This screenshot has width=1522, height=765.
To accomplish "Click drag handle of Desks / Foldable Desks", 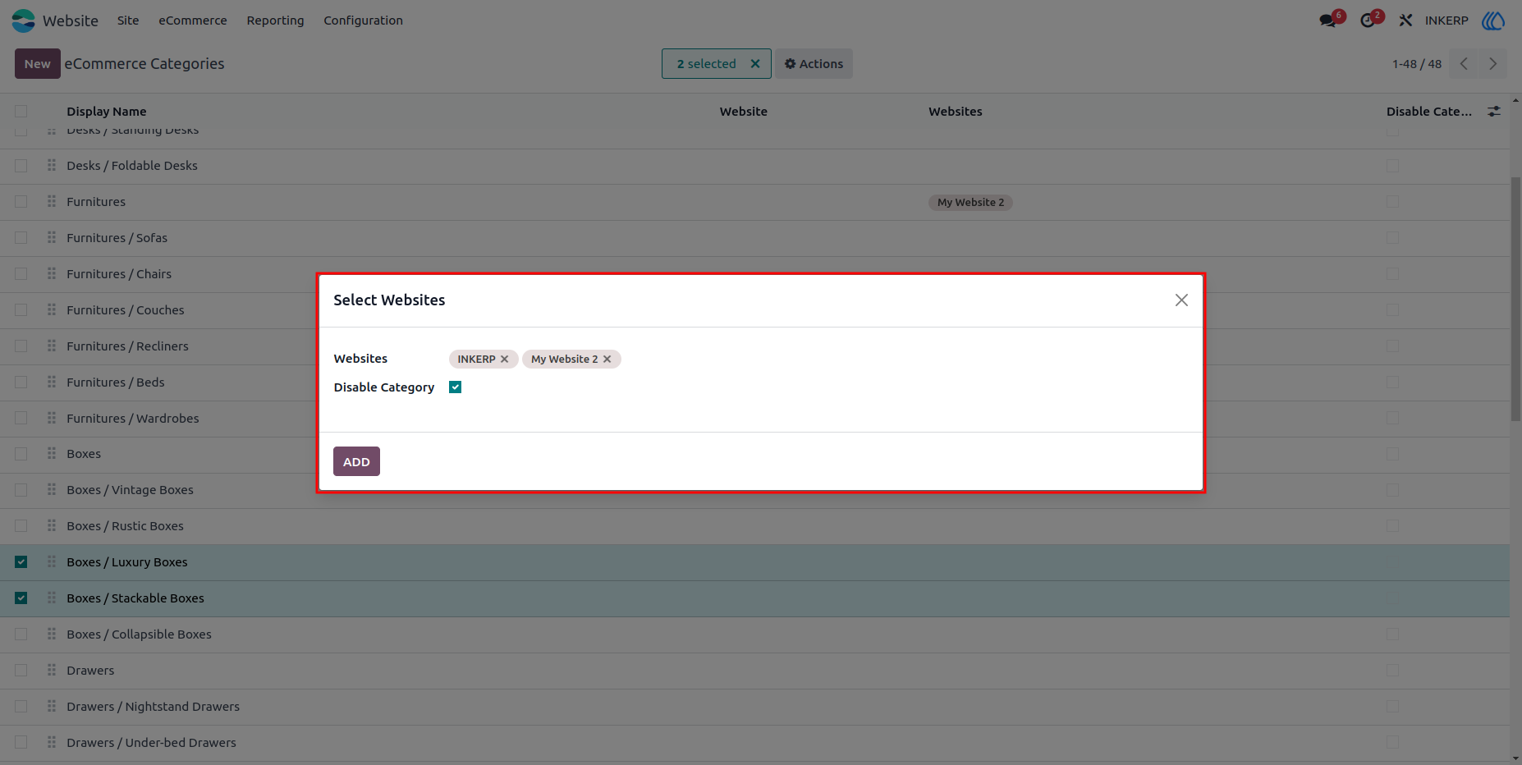I will [52, 165].
